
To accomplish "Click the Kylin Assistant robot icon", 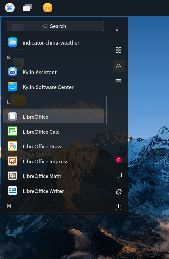I will (x=13, y=72).
